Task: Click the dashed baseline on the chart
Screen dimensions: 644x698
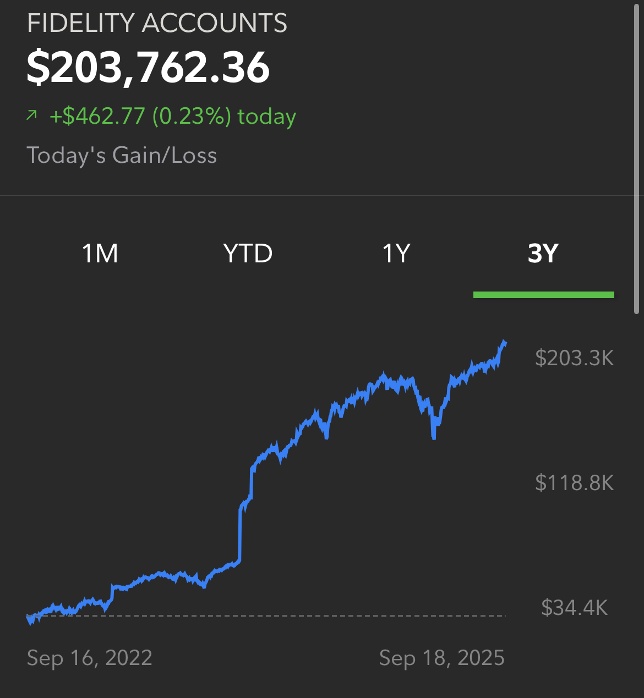Action: [x=266, y=615]
